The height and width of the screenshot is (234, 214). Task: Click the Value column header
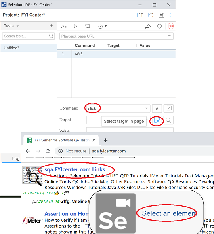click(x=145, y=46)
